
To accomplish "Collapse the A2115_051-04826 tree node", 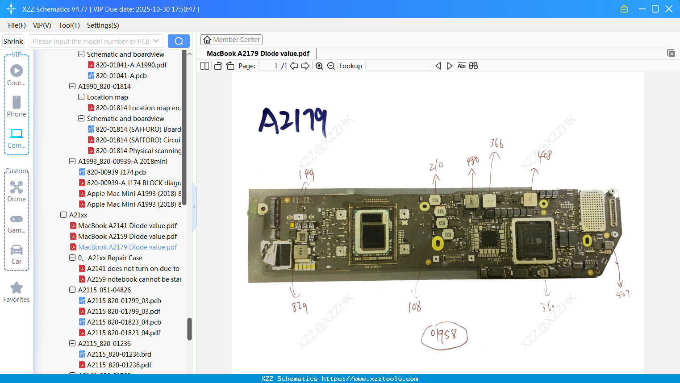I will (72, 290).
